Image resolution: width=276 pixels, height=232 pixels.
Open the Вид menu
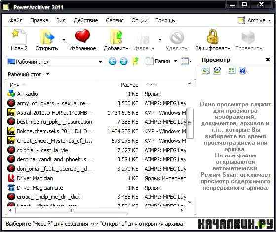(x=61, y=20)
